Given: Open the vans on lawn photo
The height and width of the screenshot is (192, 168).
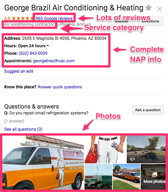Looking at the screenshot, I should 126,177.
